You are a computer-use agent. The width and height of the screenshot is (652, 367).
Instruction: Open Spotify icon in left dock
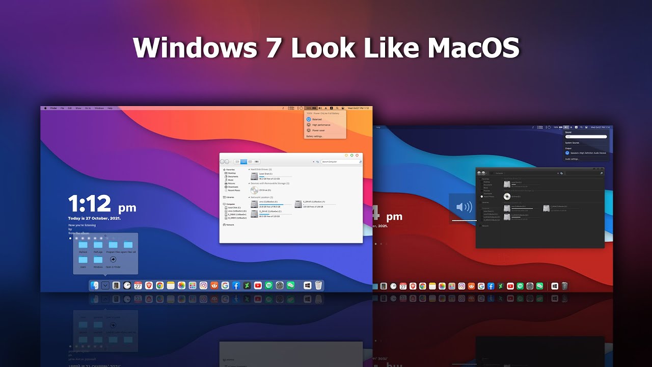click(268, 285)
